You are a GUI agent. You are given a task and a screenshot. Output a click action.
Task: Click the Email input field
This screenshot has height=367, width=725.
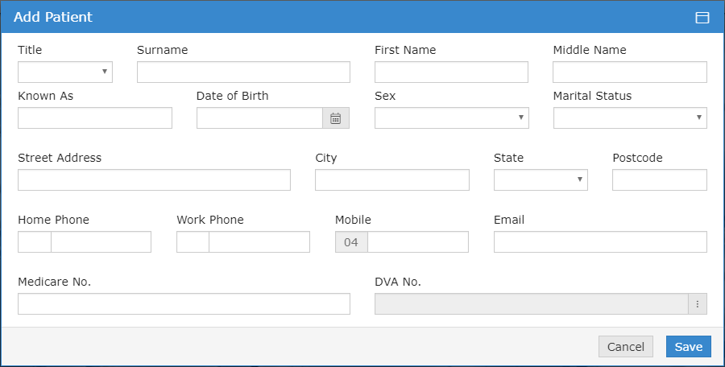pyautogui.click(x=600, y=242)
